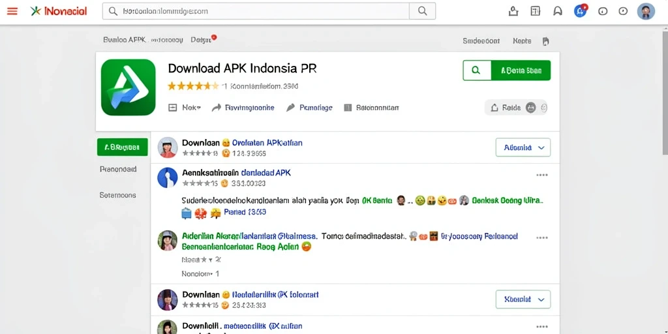This screenshot has width=668, height=334.
Task: Open the Smdeedoat link
Action: [x=481, y=41]
